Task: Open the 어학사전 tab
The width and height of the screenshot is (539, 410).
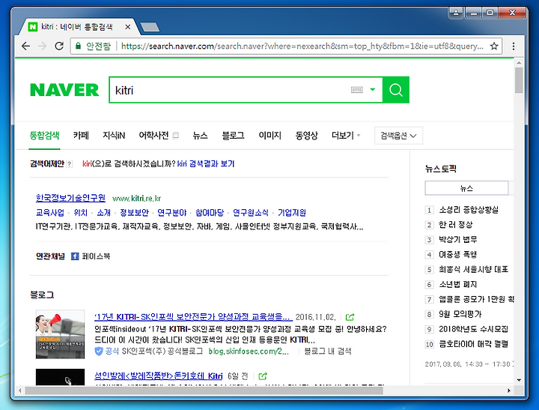Action: pos(153,135)
